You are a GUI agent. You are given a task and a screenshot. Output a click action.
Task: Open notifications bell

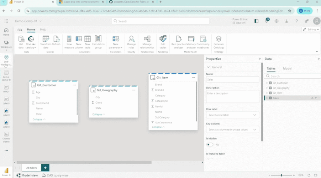coord(267,21)
